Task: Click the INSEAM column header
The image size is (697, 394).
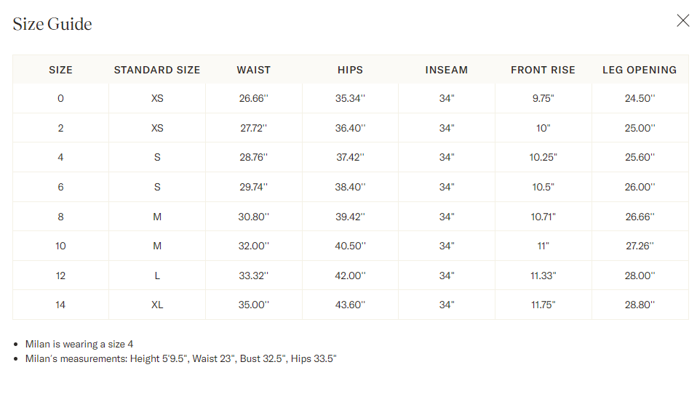Action: (x=446, y=70)
